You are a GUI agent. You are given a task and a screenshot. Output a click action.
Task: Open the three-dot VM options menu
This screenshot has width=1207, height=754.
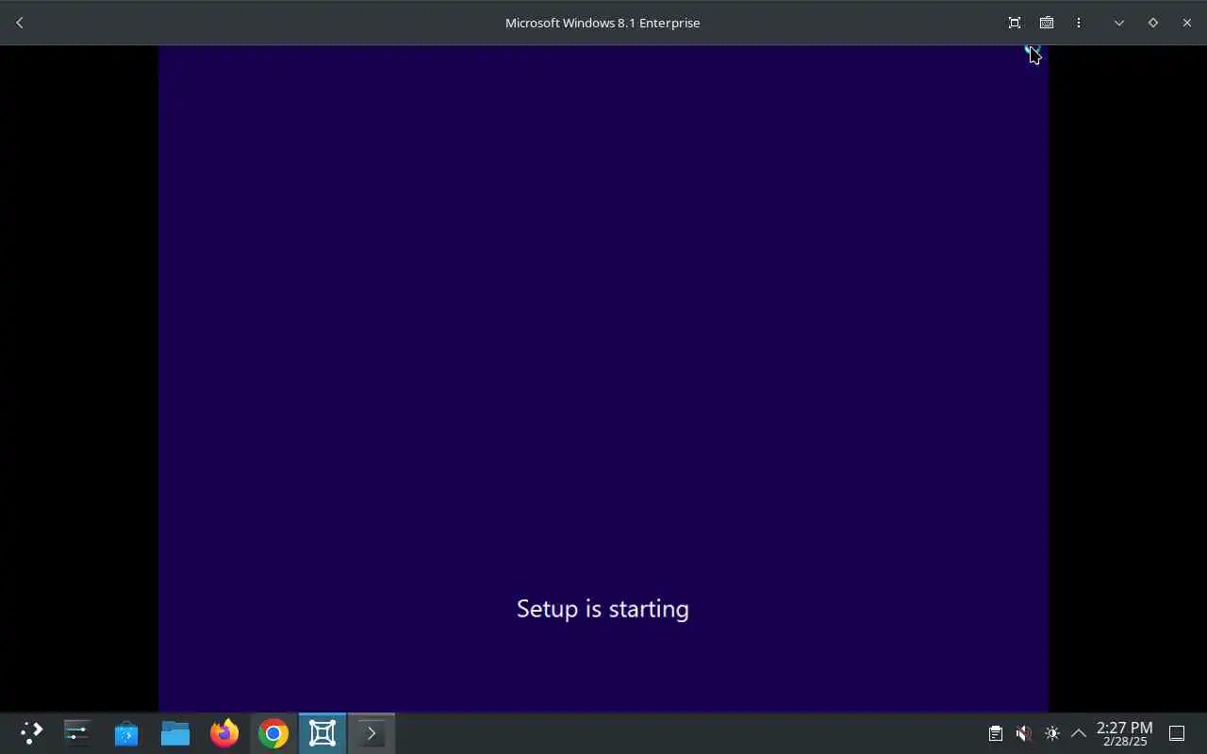1079,23
